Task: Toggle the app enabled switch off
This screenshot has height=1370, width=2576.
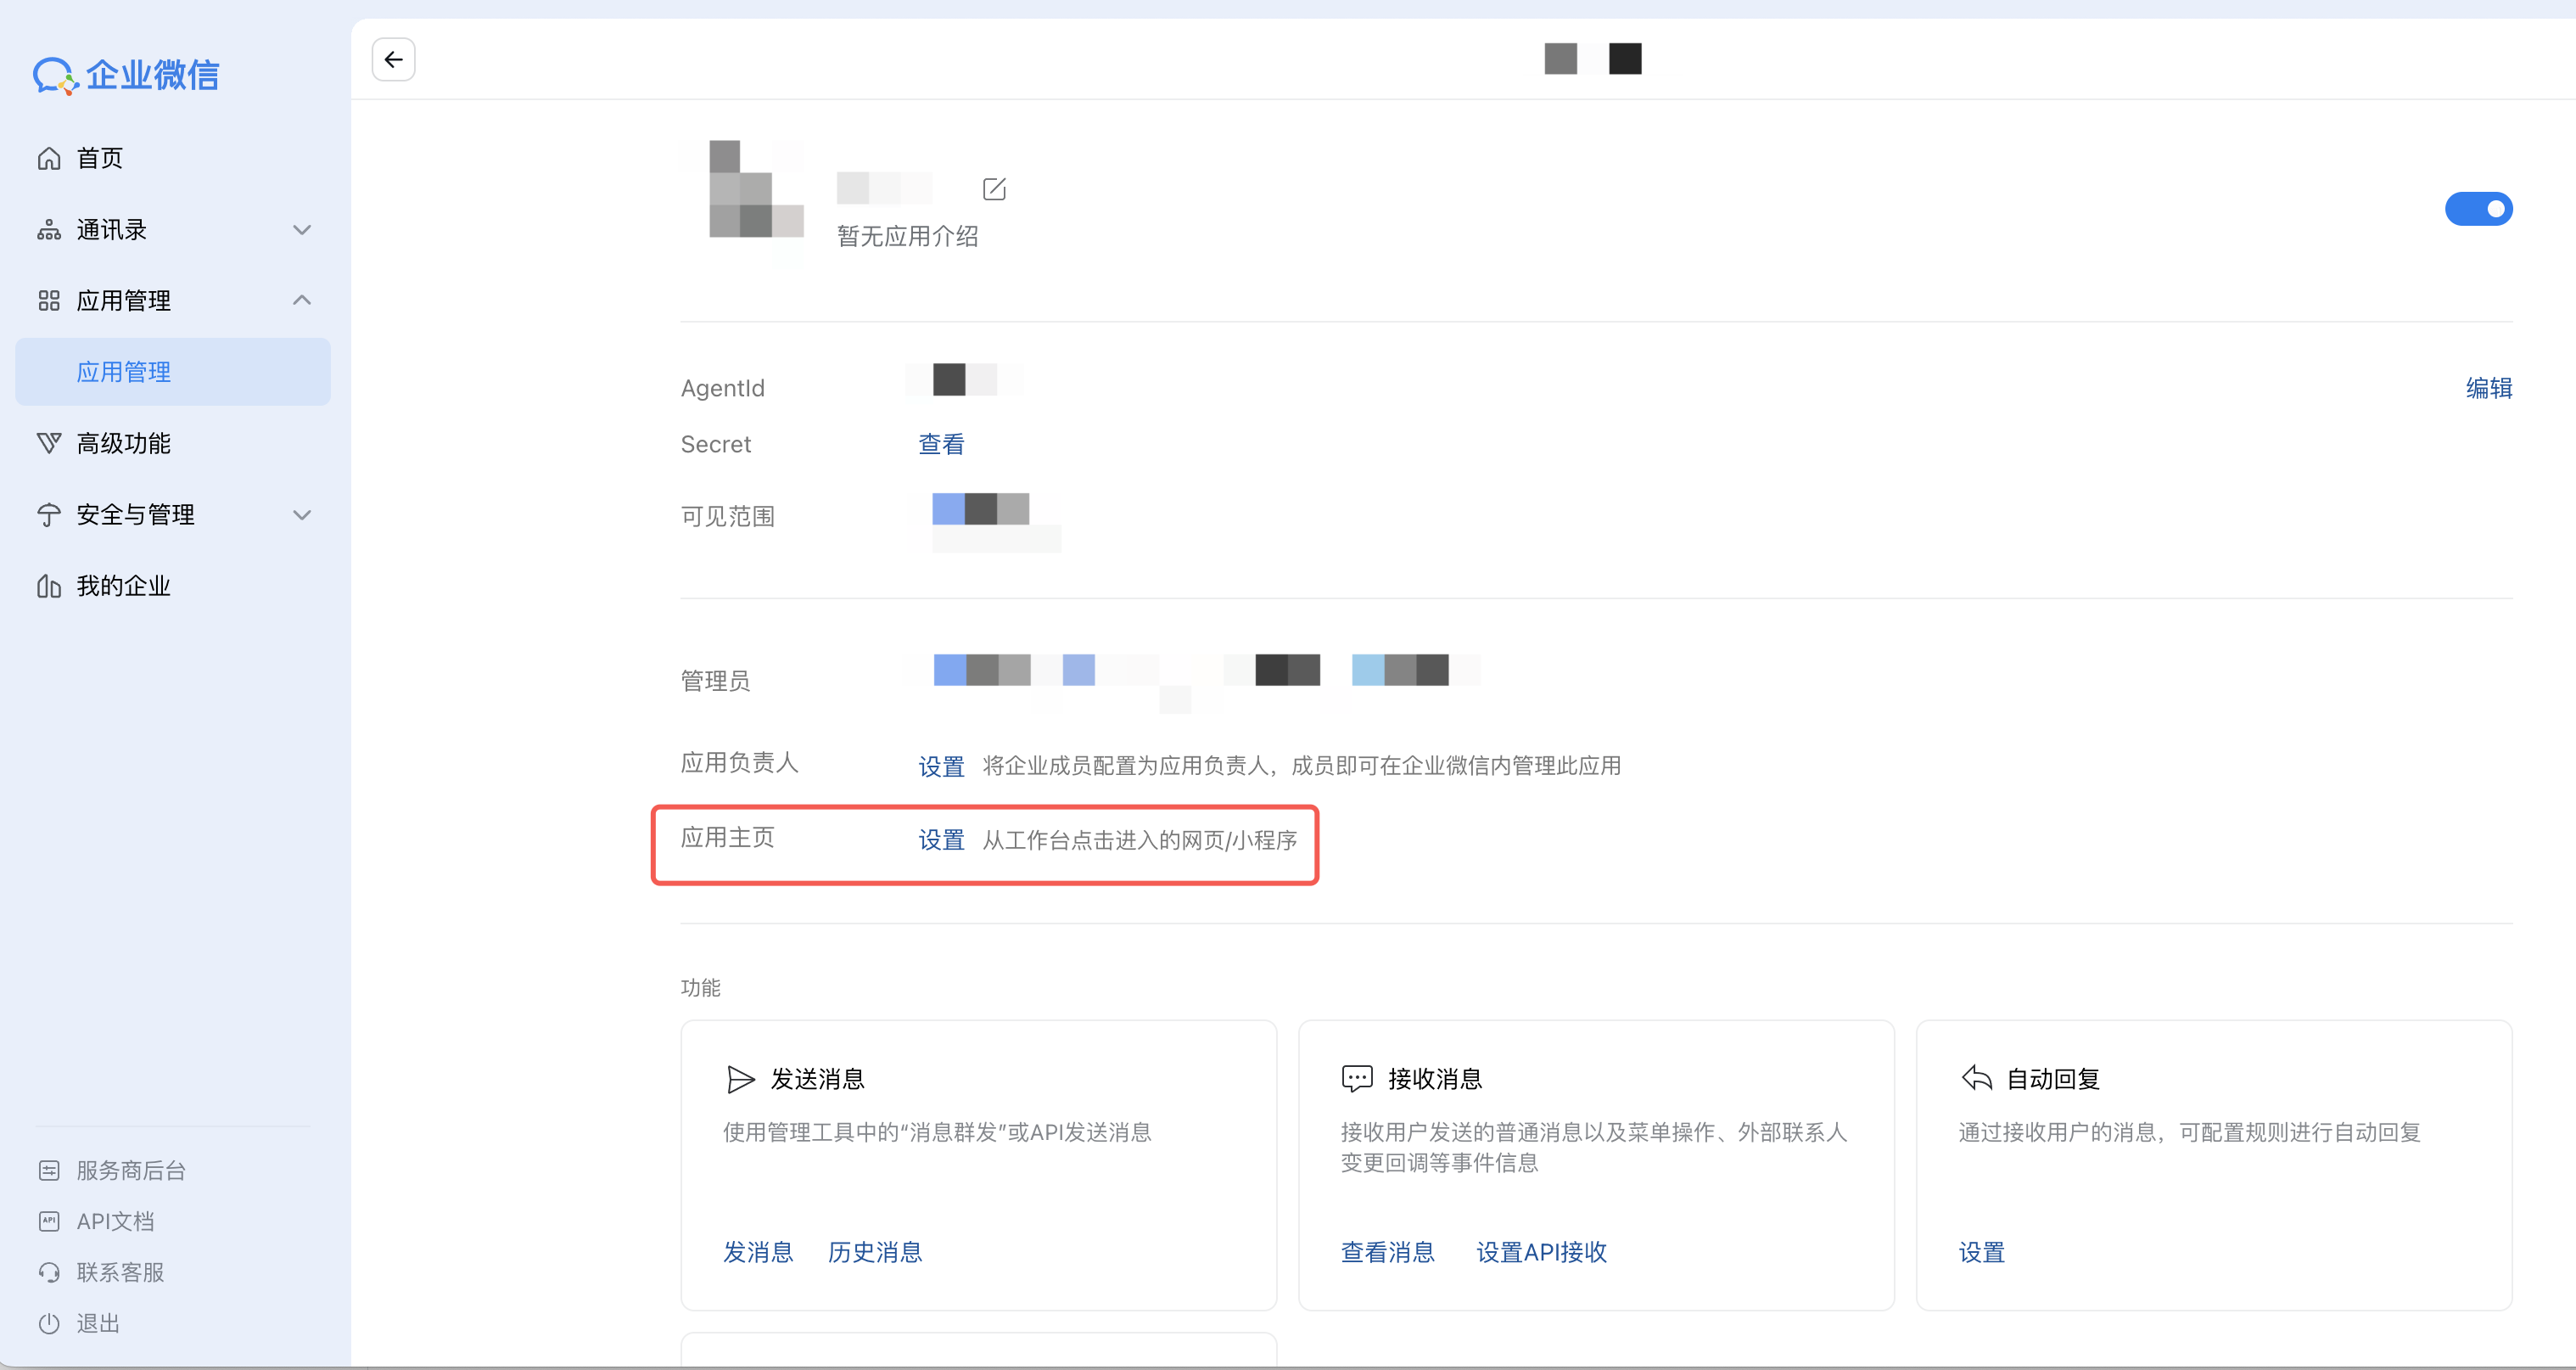Action: tap(2478, 209)
